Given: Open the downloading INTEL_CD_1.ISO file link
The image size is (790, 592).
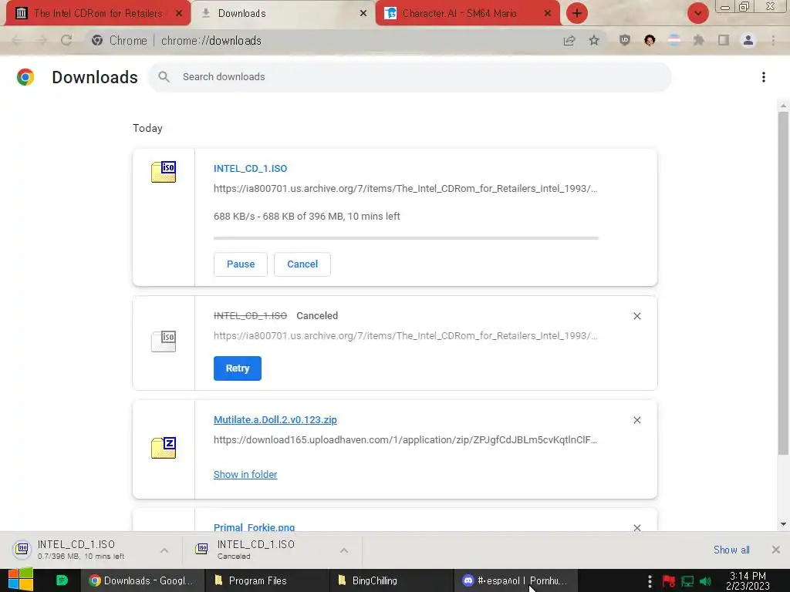Looking at the screenshot, I should [x=250, y=169].
